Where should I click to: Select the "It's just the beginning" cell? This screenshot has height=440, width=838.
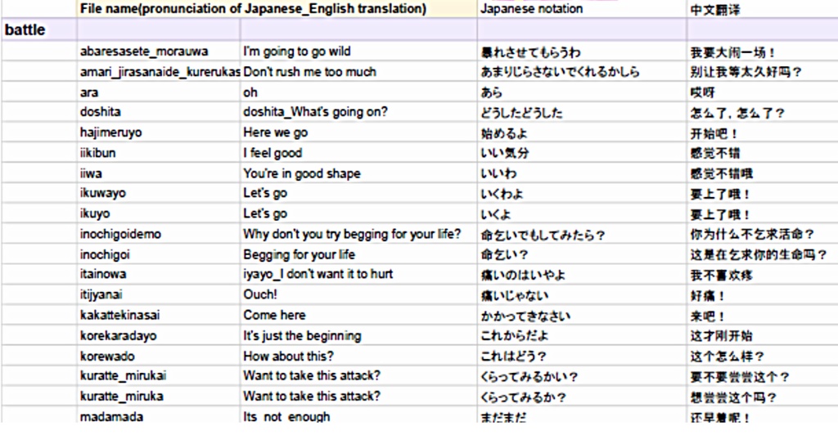(302, 335)
